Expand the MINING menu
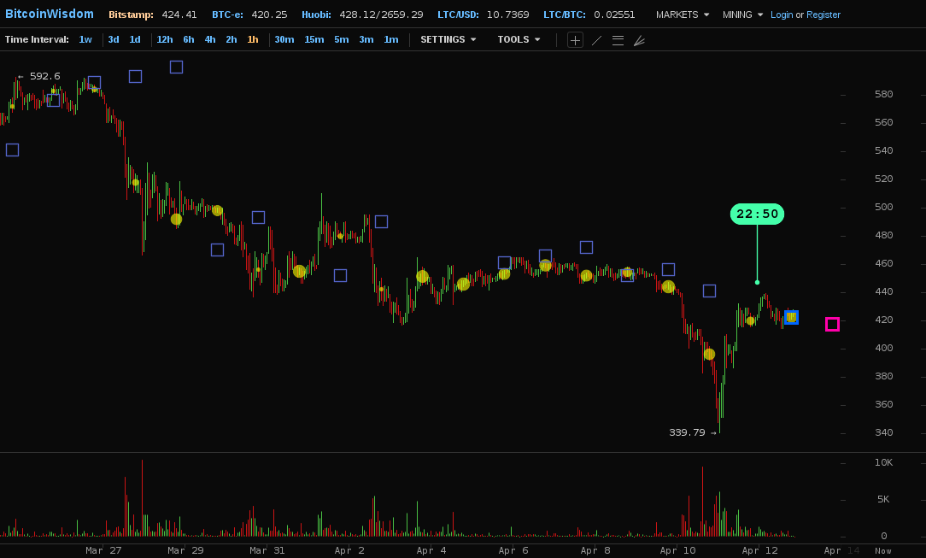Viewport: 926px width, 558px height. 742,15
